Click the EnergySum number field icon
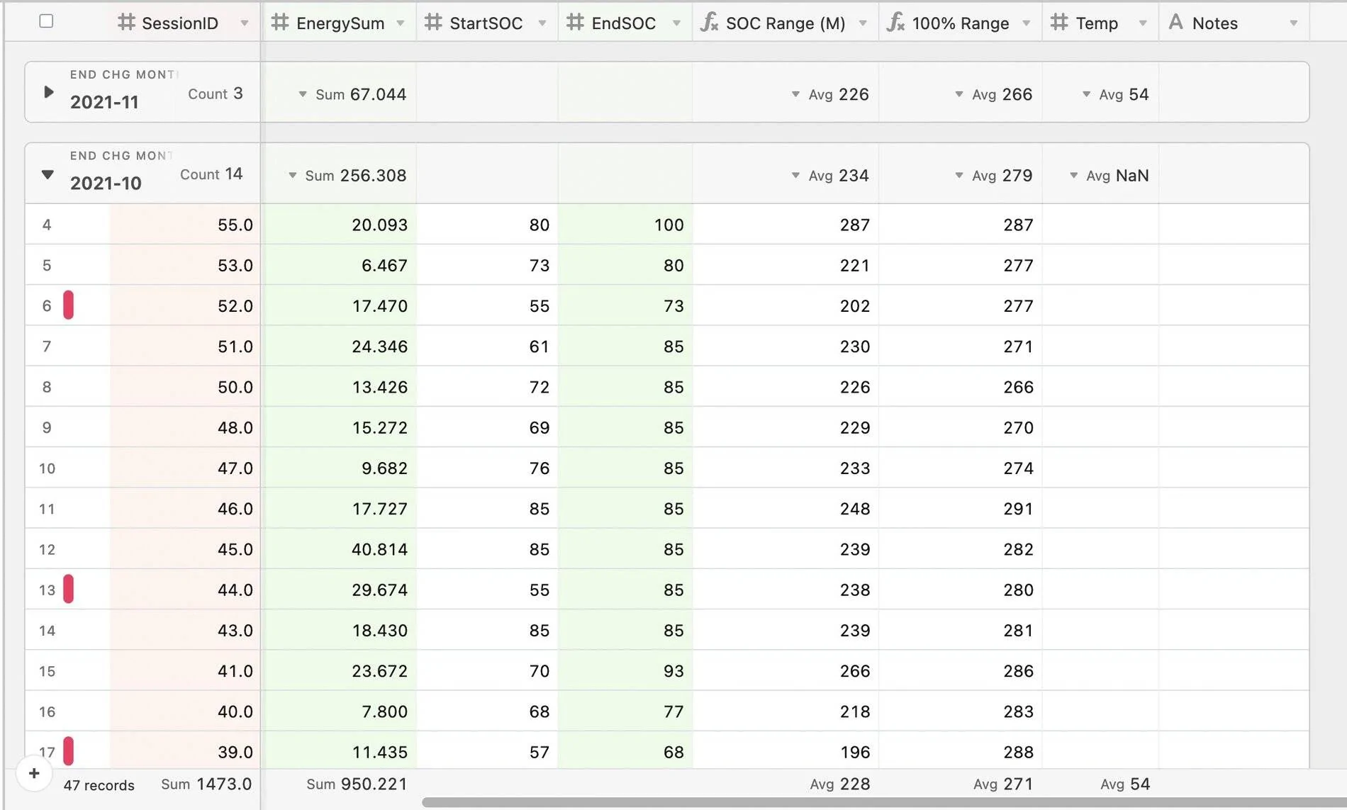 pyautogui.click(x=280, y=23)
